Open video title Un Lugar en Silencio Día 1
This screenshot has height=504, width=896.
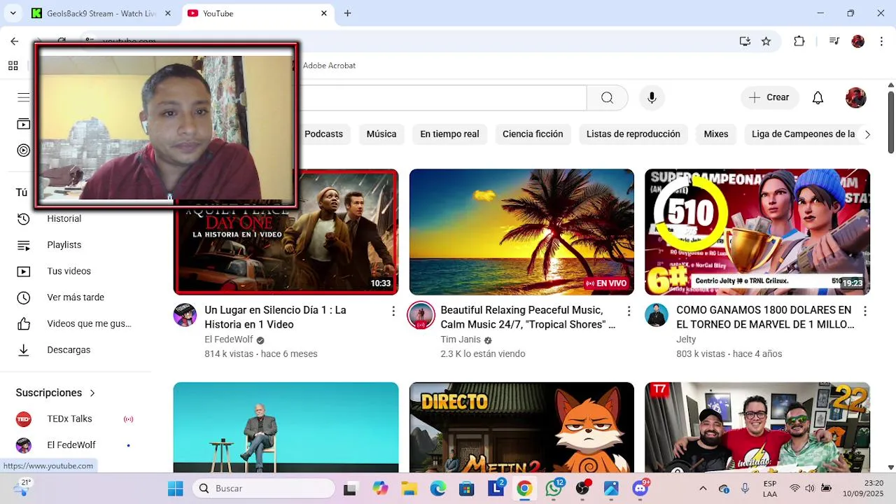coord(275,317)
